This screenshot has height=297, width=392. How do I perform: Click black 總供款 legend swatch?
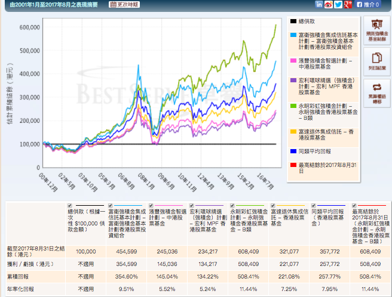tap(293, 21)
